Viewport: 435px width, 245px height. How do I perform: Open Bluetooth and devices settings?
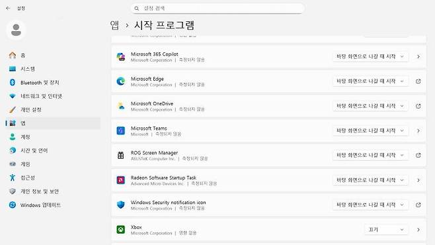click(x=53, y=83)
